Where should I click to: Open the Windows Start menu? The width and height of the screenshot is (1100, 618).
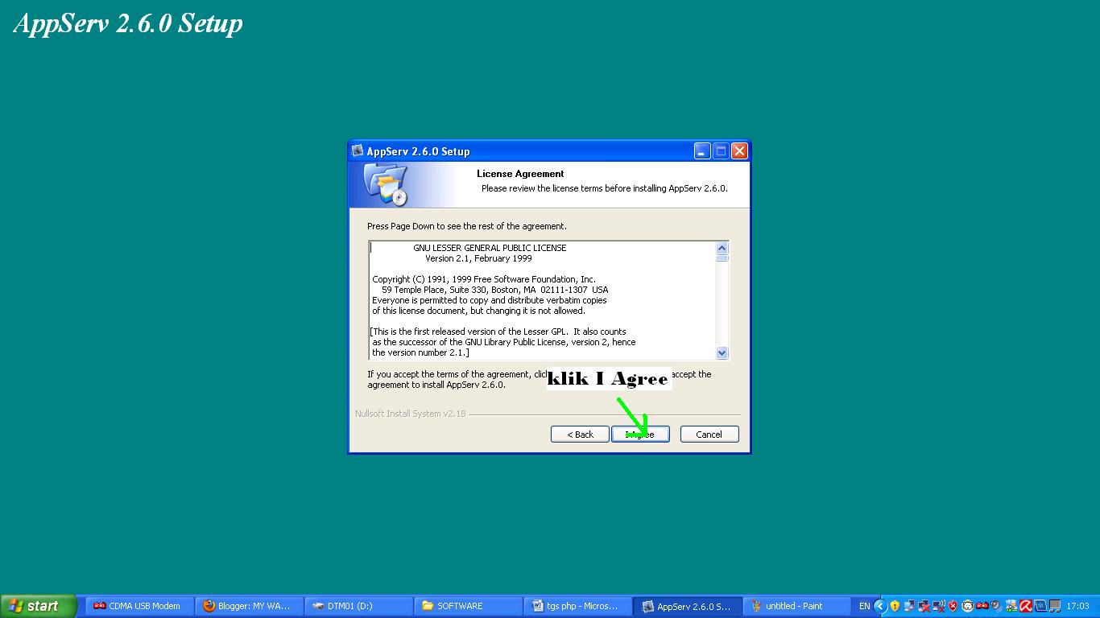[x=38, y=606]
